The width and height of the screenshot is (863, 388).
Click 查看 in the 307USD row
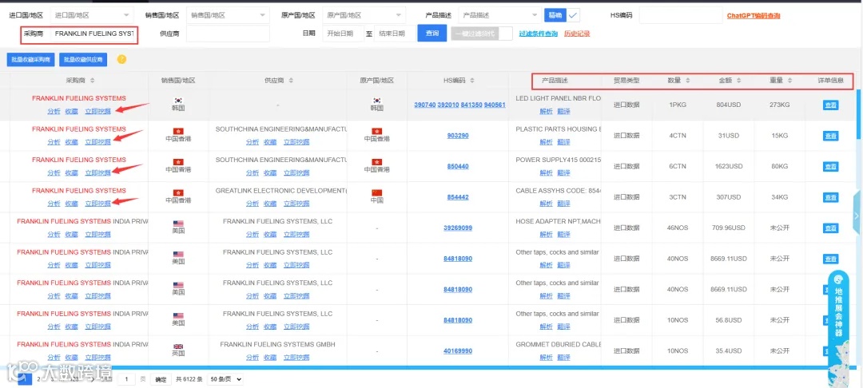coord(830,197)
